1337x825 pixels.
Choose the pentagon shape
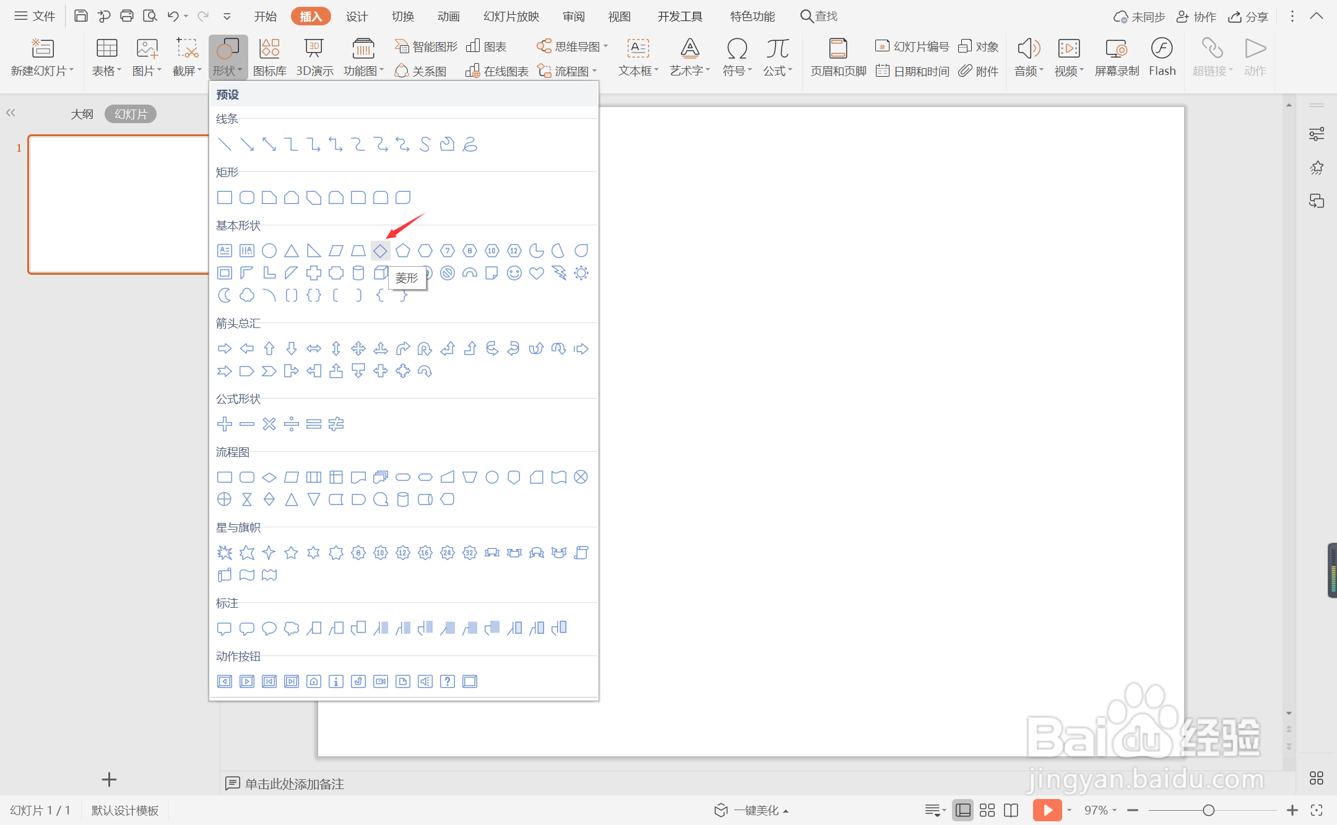[x=402, y=251]
